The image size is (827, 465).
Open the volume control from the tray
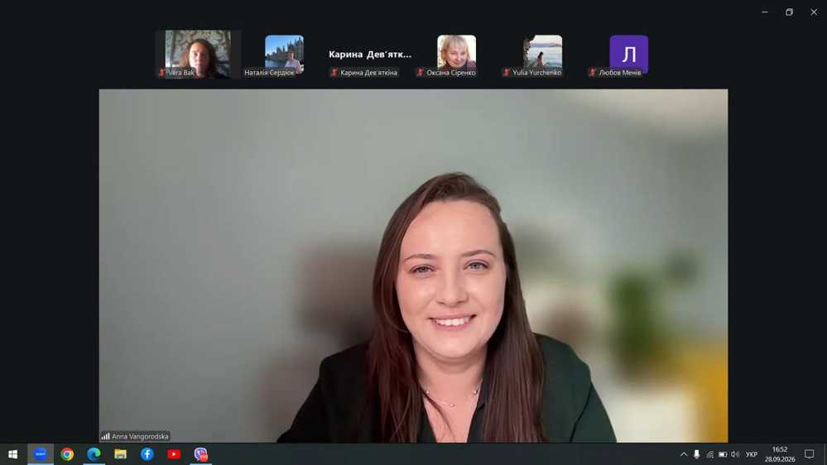pyautogui.click(x=735, y=454)
